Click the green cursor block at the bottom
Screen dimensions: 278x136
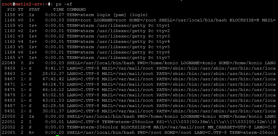pos(57,135)
